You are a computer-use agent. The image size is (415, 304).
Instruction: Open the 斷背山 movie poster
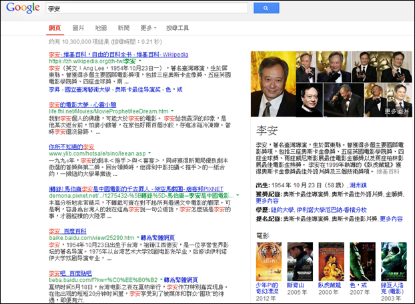300,261
